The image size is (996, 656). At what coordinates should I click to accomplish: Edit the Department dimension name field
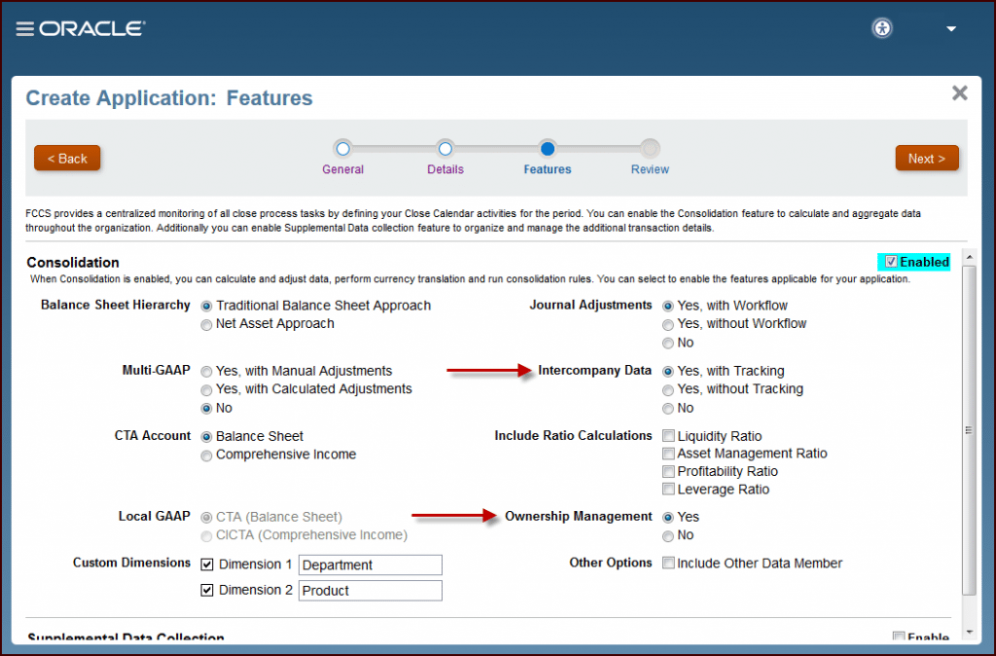point(371,565)
